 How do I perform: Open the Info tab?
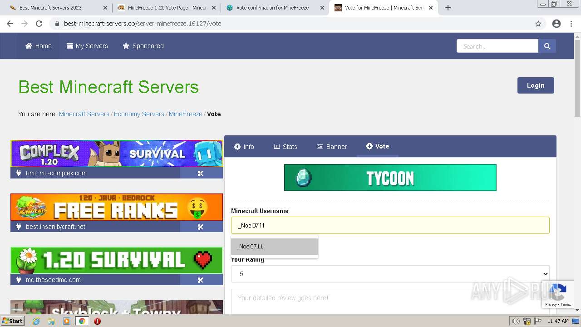244,147
